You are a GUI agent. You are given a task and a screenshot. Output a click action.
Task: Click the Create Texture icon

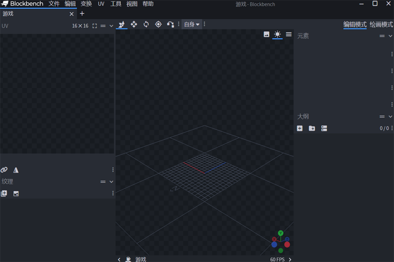point(16,194)
